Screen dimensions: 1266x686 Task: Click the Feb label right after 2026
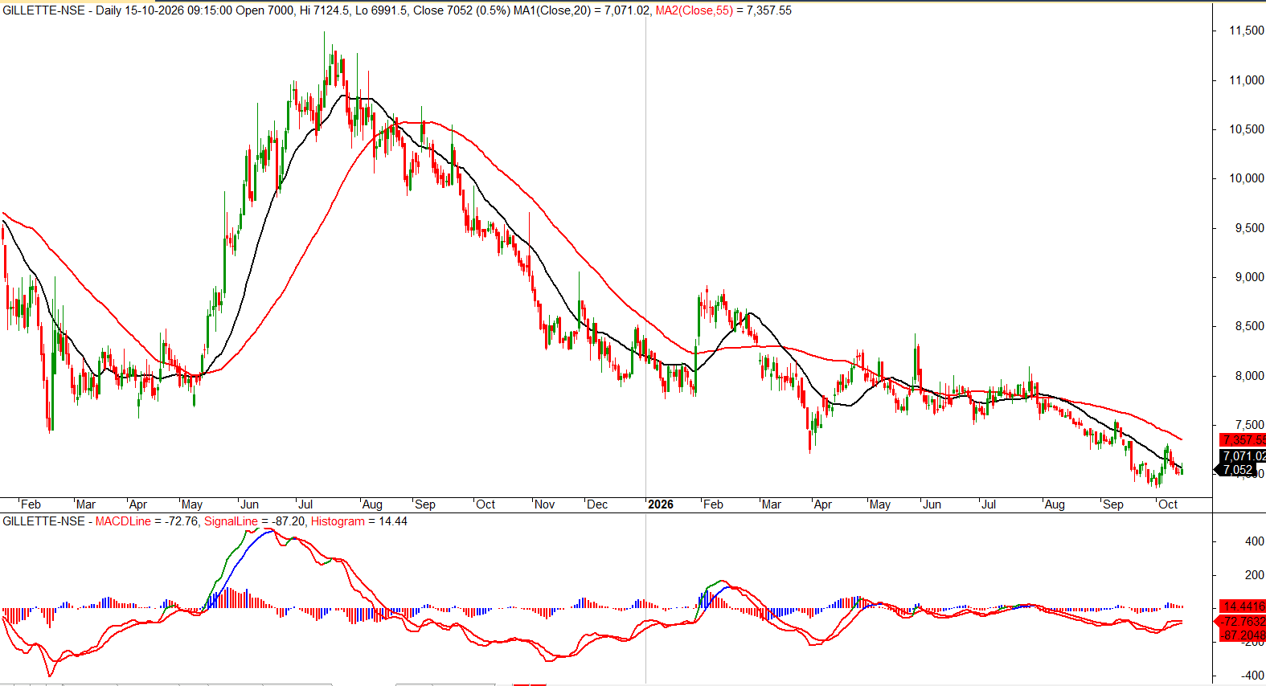coord(713,504)
